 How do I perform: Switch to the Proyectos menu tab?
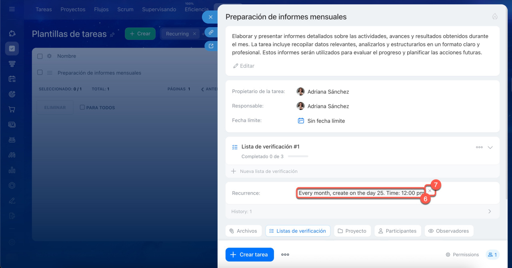(73, 9)
